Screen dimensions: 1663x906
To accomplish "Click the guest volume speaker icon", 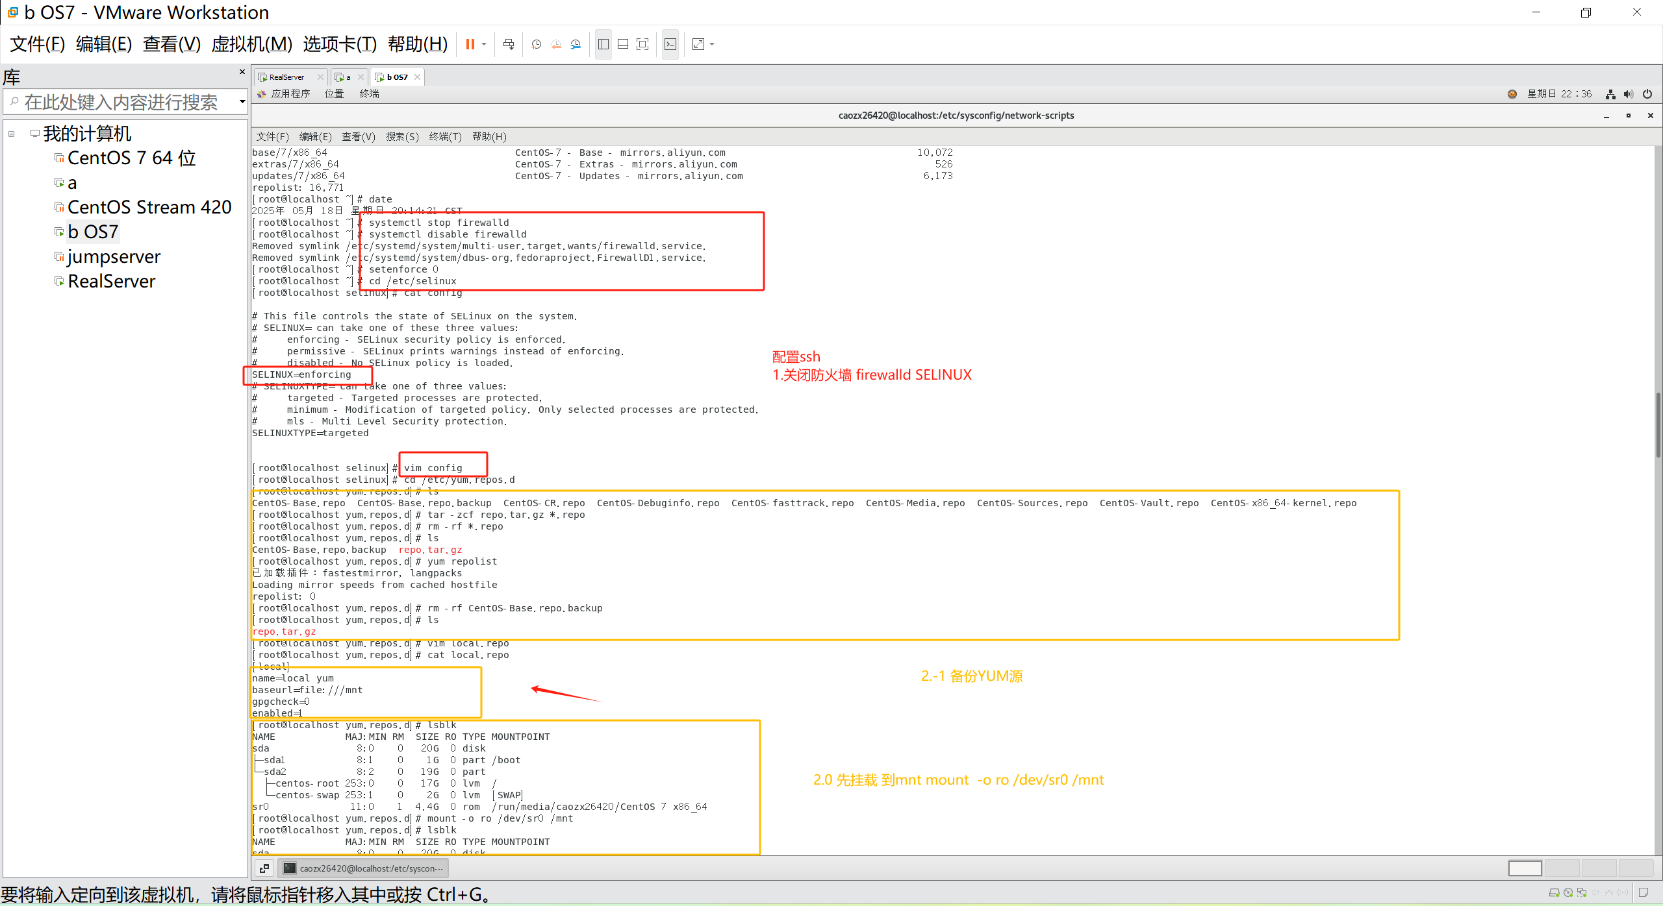I will point(1629,94).
